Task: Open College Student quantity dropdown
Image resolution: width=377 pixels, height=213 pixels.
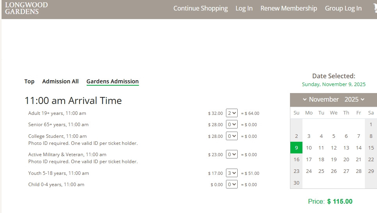Action: [x=232, y=136]
